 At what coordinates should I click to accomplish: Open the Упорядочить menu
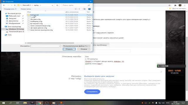(x=10, y=9)
